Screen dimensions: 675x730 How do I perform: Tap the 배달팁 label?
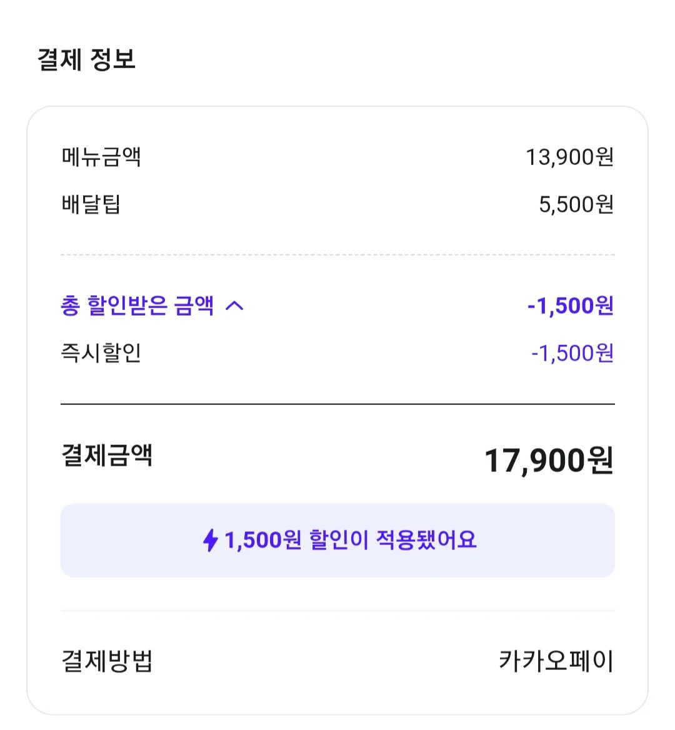tap(91, 204)
